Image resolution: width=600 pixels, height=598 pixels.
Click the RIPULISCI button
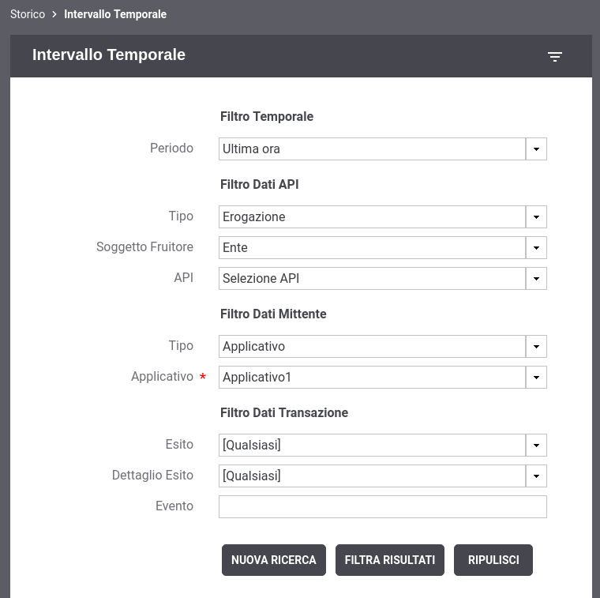(x=493, y=560)
